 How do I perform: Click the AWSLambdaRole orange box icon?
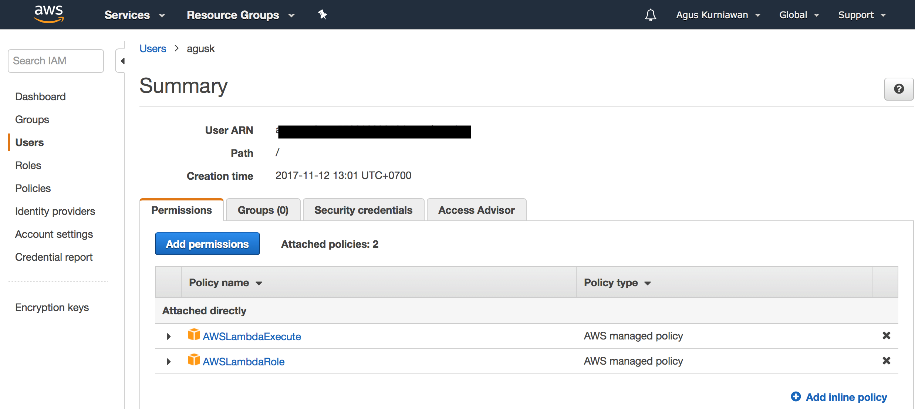pyautogui.click(x=194, y=360)
